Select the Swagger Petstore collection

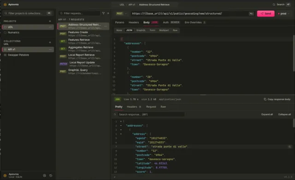(x=28, y=55)
